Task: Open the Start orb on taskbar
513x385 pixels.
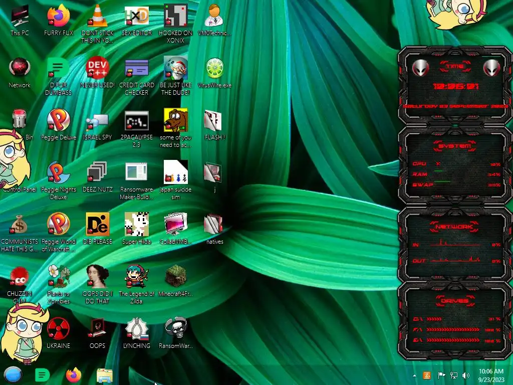Action: tap(13, 375)
